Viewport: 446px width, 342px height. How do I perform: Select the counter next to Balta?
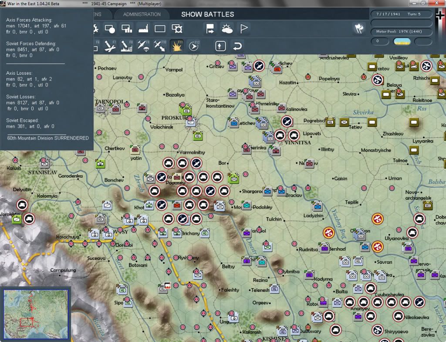tap(358, 289)
